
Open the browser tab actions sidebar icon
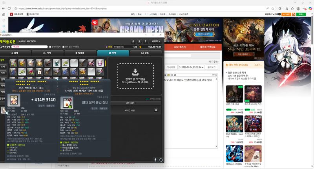(4, 15)
